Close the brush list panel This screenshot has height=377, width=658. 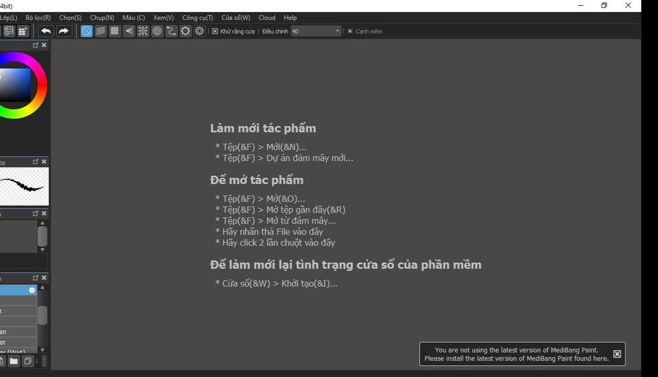(44, 277)
